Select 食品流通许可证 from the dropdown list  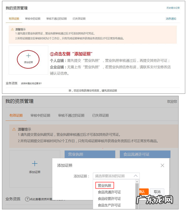coord(109,192)
